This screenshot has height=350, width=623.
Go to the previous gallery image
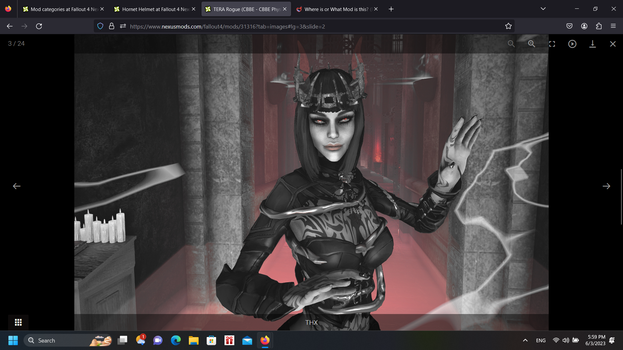coord(17,186)
